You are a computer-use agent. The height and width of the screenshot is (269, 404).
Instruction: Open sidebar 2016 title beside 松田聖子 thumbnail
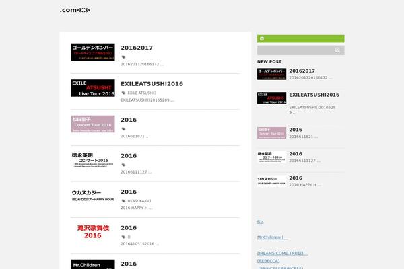(x=296, y=130)
